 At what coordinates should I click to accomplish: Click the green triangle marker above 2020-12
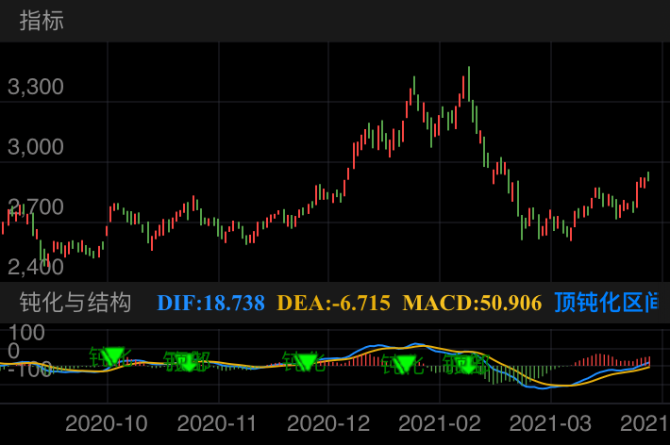[306, 362]
